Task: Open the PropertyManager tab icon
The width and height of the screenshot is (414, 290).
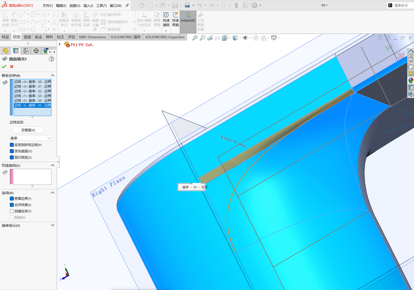Action: click(16, 51)
